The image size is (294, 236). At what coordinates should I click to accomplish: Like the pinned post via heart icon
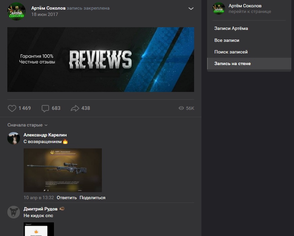12,108
